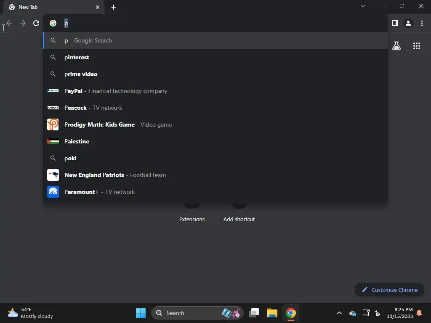The height and width of the screenshot is (323, 431).
Task: Open File Explorer from the taskbar
Action: tap(272, 313)
